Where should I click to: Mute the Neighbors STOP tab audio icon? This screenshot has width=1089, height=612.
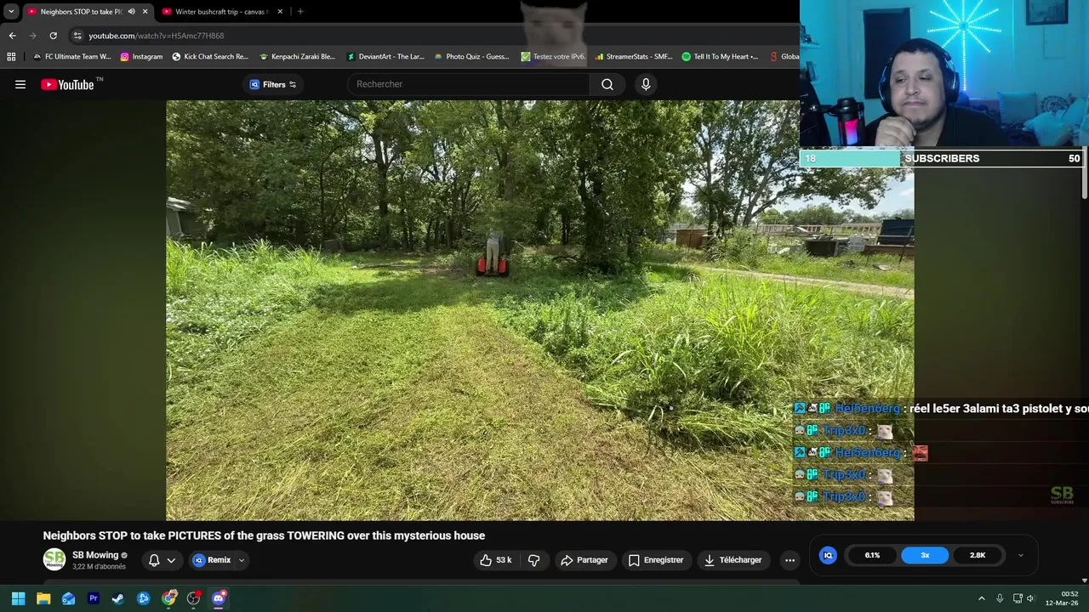pyautogui.click(x=131, y=11)
